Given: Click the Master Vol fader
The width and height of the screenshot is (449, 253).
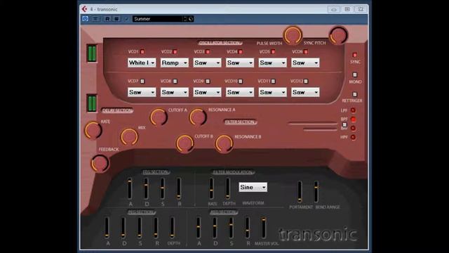Looking at the screenshot, I should coord(264,228).
